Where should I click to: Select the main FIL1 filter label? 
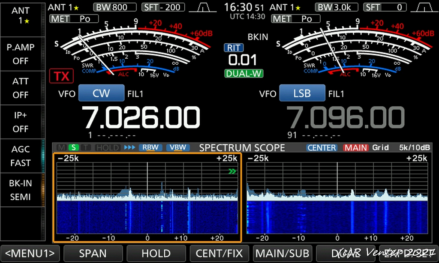[135, 94]
